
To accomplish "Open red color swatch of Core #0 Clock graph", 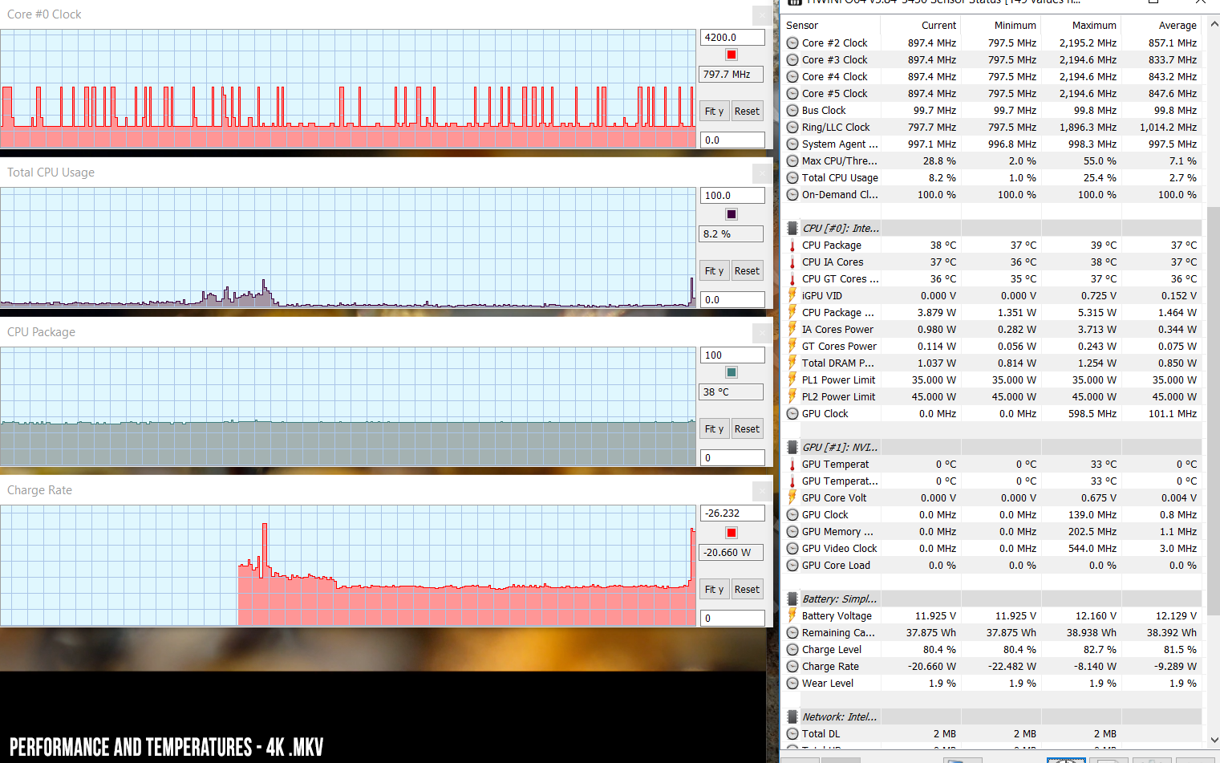I will [x=732, y=55].
